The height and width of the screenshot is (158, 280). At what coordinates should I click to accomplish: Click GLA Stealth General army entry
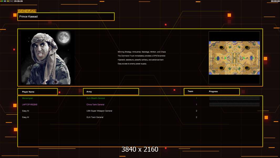pyautogui.click(x=96, y=98)
